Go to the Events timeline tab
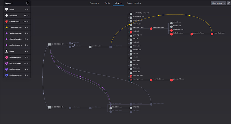The height and width of the screenshot is (124, 231). (x=134, y=3)
